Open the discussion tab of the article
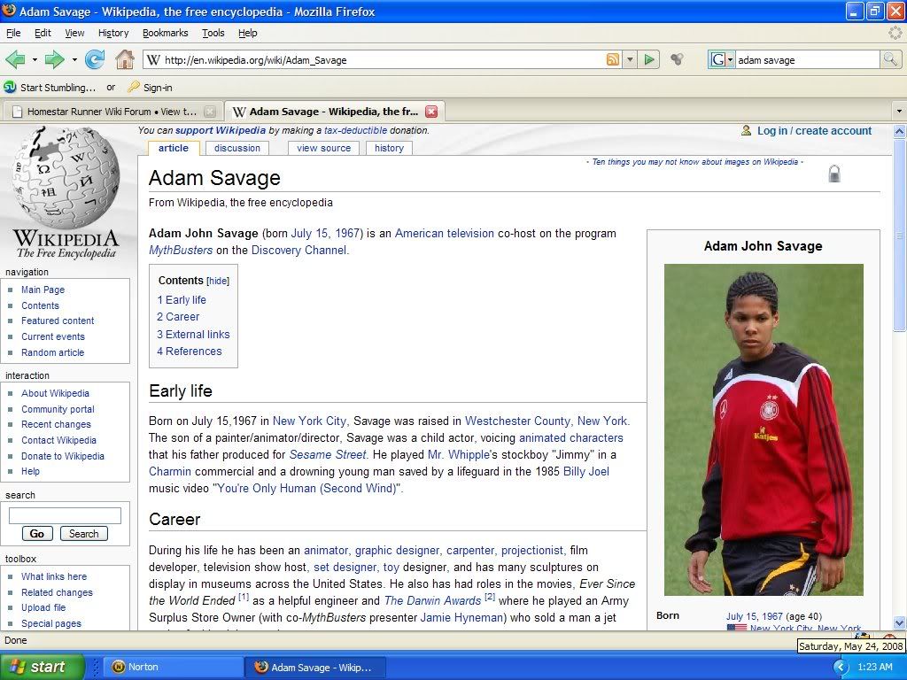 (x=237, y=148)
